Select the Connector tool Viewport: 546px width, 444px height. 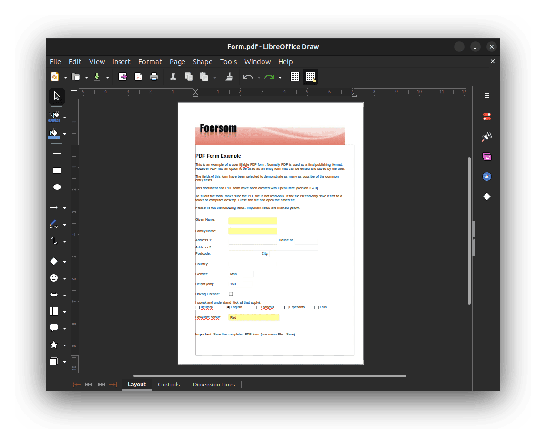[54, 241]
